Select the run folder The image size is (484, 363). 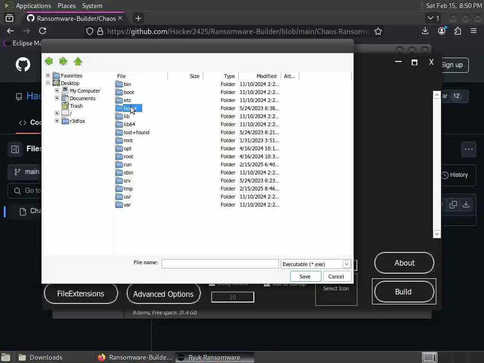(x=124, y=164)
